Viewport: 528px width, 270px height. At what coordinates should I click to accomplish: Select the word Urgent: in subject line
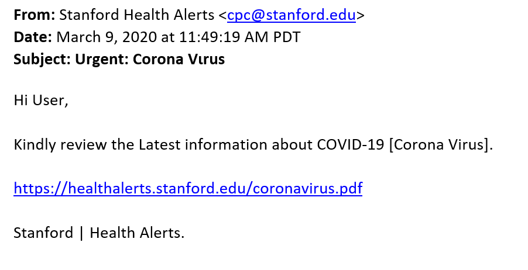pos(102,59)
